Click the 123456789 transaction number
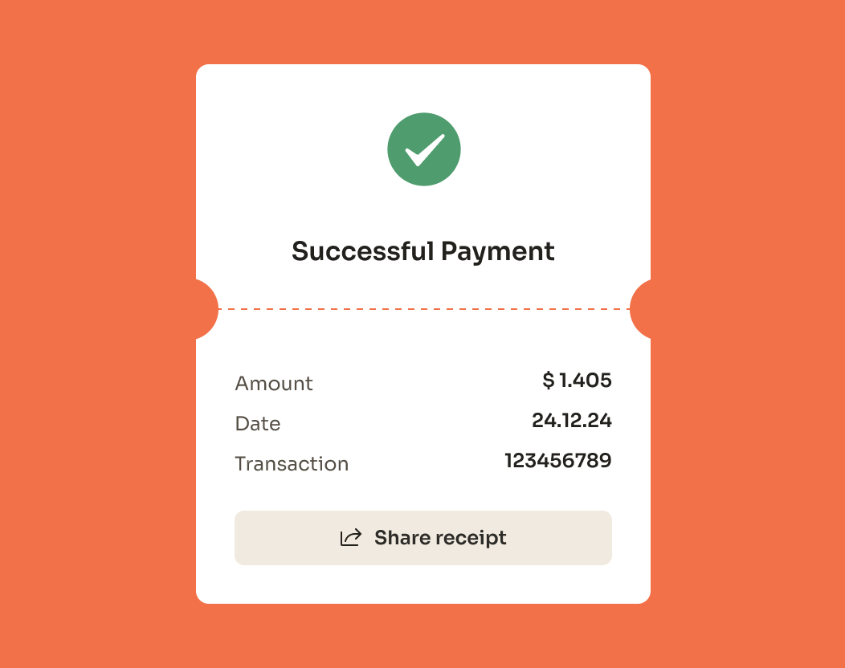The image size is (845, 668). 558,461
